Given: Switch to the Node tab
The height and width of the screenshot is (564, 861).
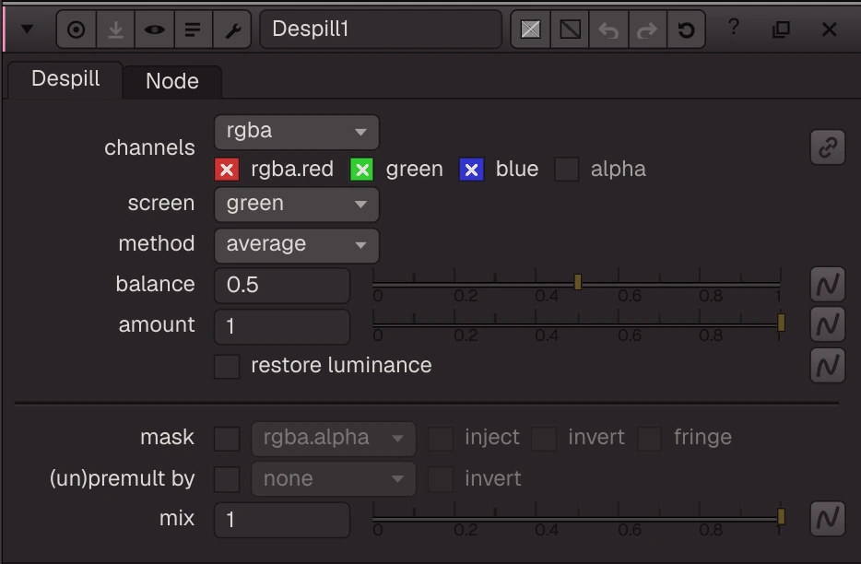Looking at the screenshot, I should pyautogui.click(x=171, y=81).
